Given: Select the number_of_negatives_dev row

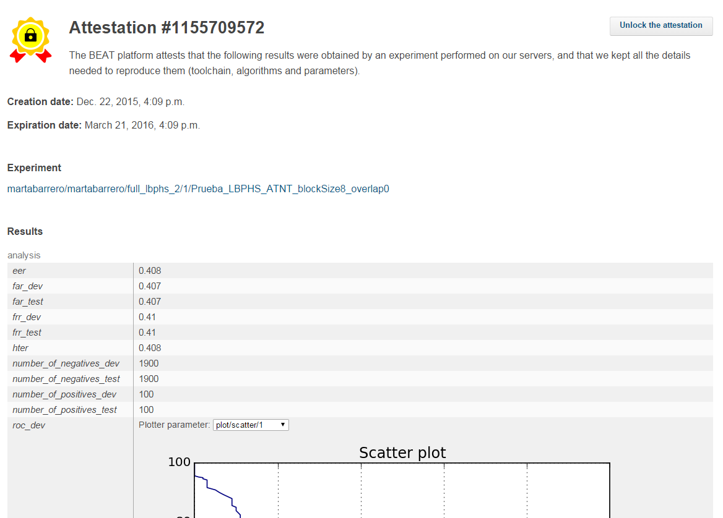Looking at the screenshot, I should tap(65, 363).
